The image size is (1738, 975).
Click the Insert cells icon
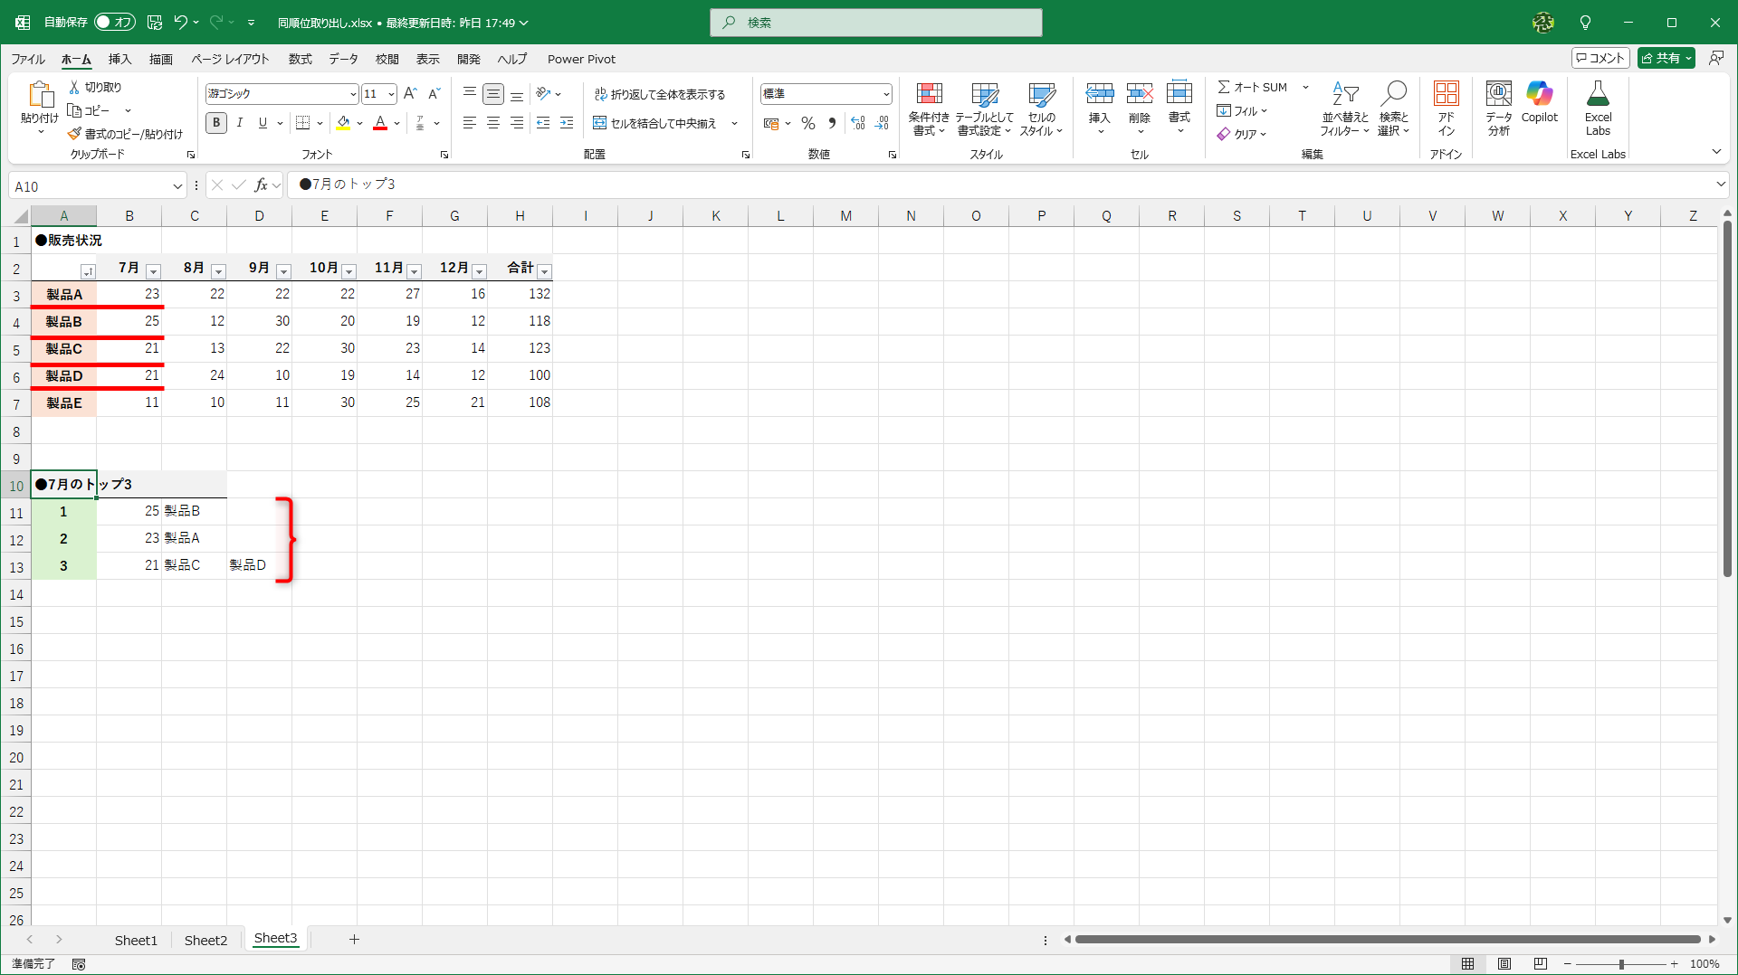tap(1099, 94)
